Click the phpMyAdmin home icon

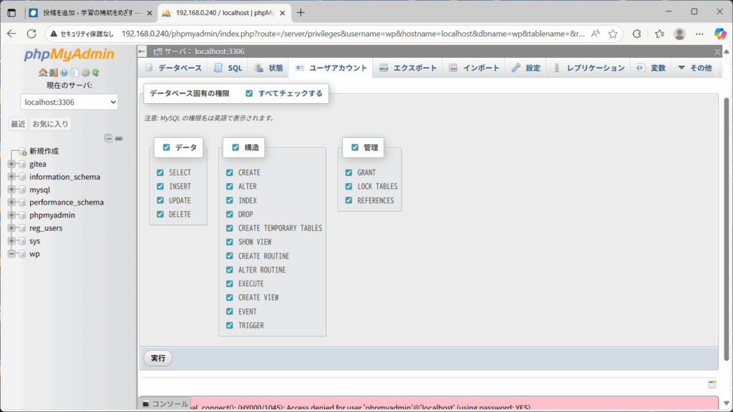[x=43, y=73]
